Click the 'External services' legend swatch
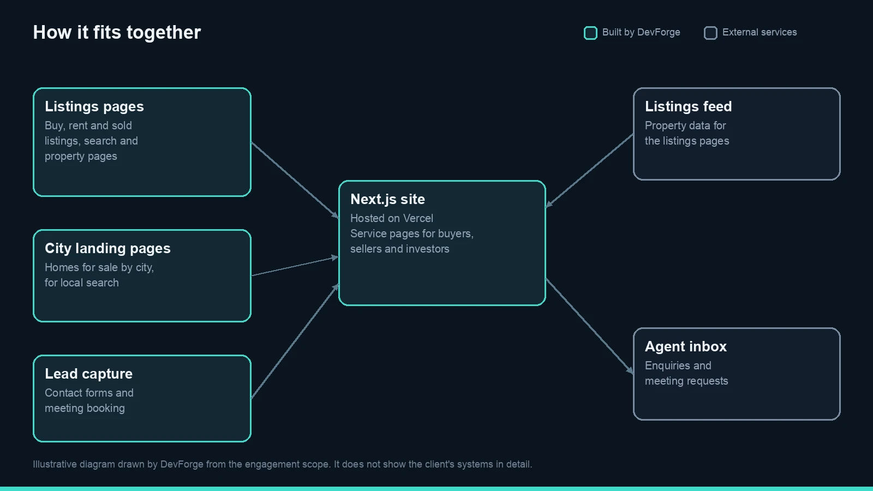The width and height of the screenshot is (873, 491). (x=710, y=33)
